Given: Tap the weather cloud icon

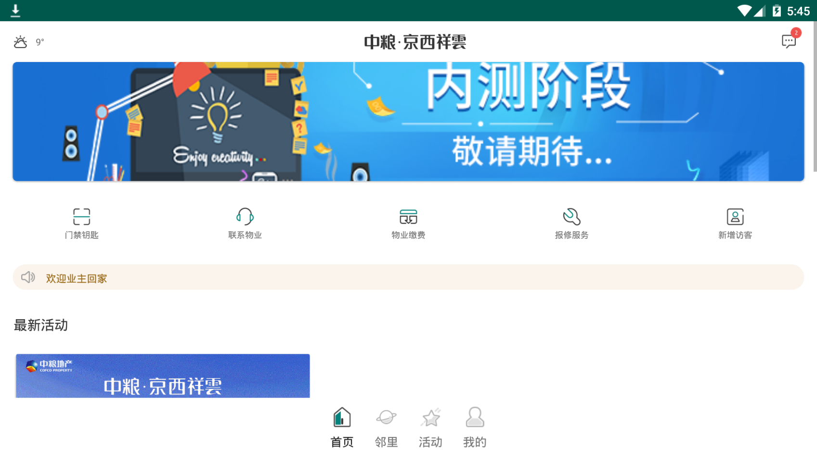Looking at the screenshot, I should pyautogui.click(x=20, y=42).
